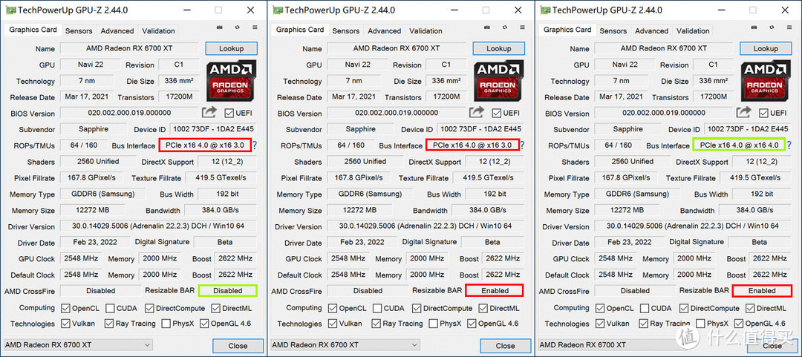The width and height of the screenshot is (802, 357).
Task: Click the screenshot camera icon in left GPU-Z window
Action: 219,27
